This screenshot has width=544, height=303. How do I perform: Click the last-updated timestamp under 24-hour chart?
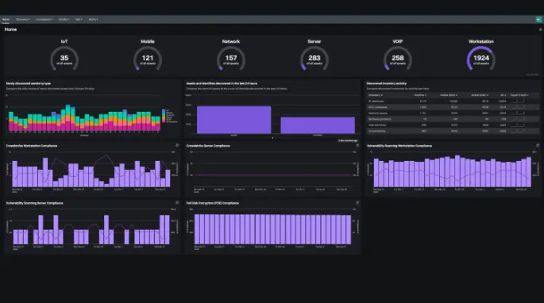348,140
